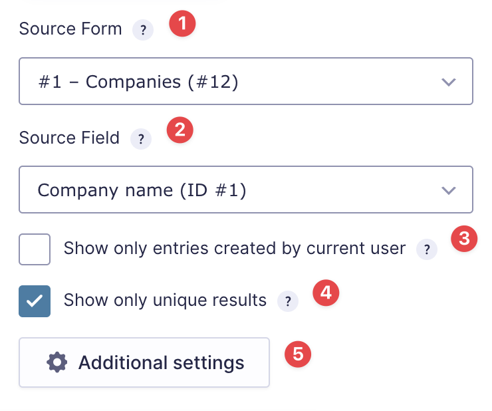The image size is (492, 411).
Task: Click the red number 4 annotation badge
Action: 326,292
